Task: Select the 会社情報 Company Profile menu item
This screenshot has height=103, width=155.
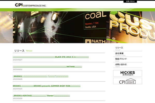Action: pos(128,54)
